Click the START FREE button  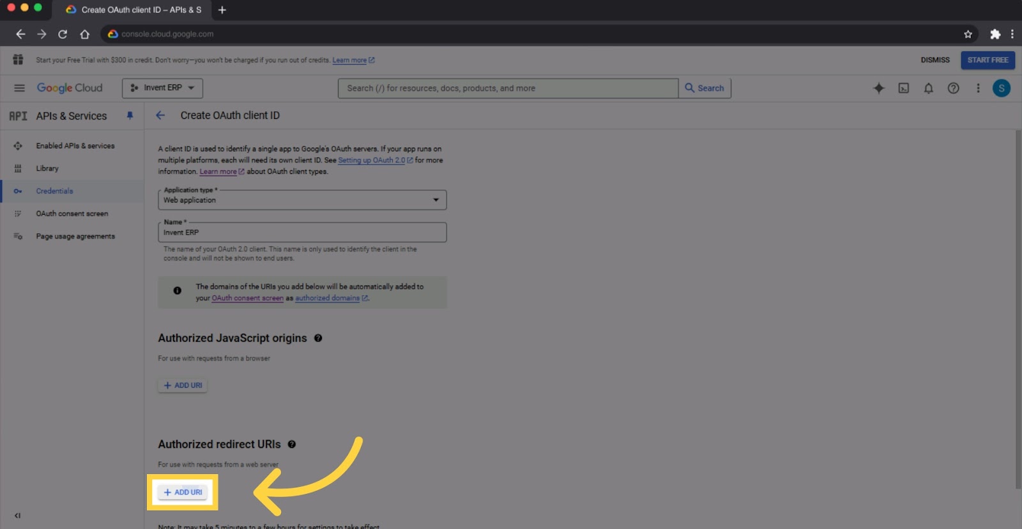point(988,60)
